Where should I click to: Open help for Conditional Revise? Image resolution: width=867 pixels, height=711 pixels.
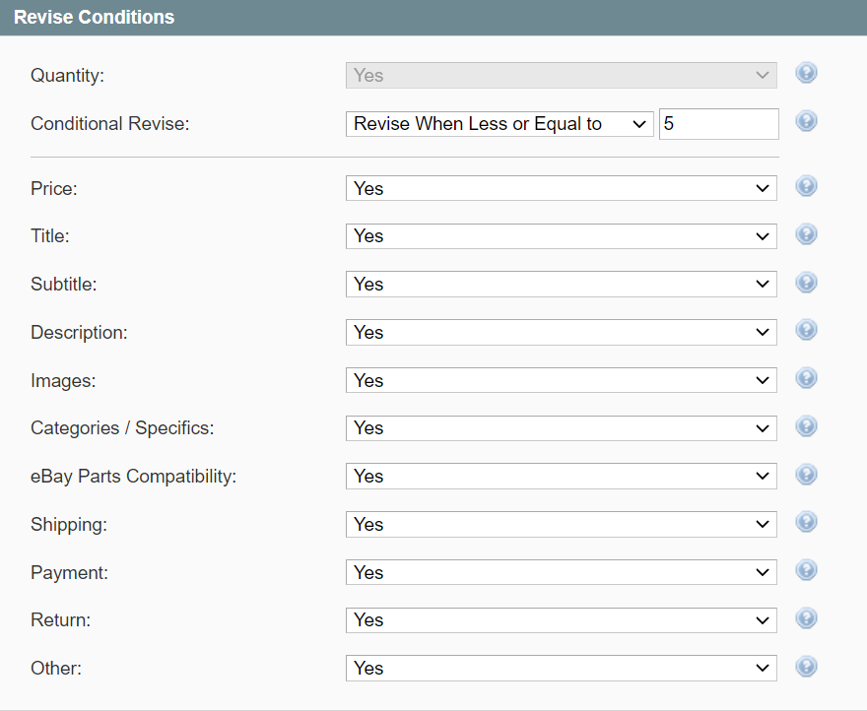(x=806, y=121)
